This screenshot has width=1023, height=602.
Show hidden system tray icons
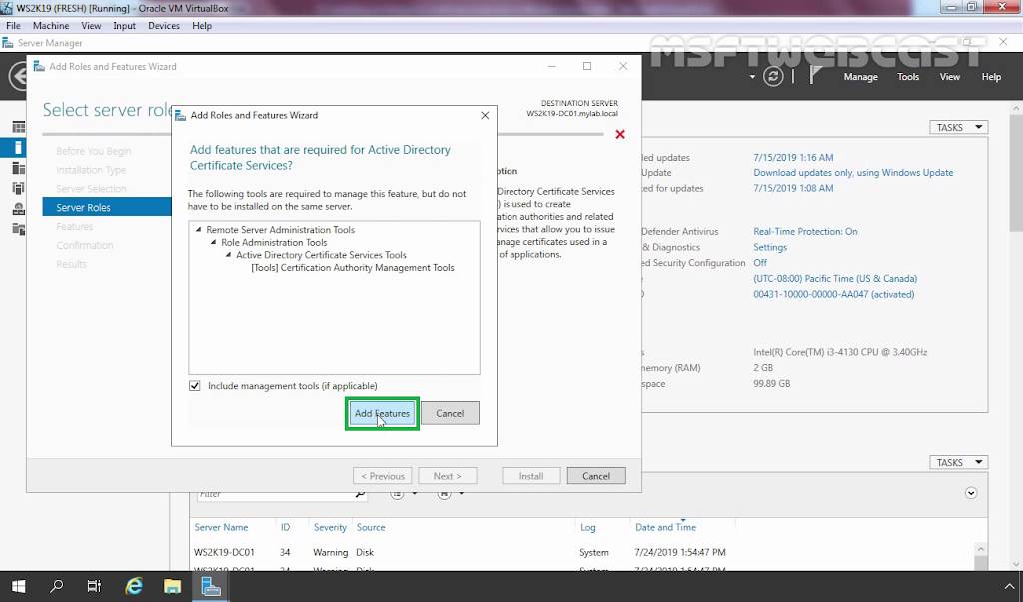pos(1010,586)
